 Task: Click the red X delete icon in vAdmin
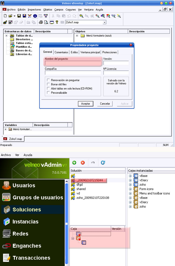coord(83,163)
